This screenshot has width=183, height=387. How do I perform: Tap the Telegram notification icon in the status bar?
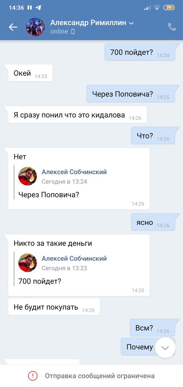pyautogui.click(x=38, y=8)
